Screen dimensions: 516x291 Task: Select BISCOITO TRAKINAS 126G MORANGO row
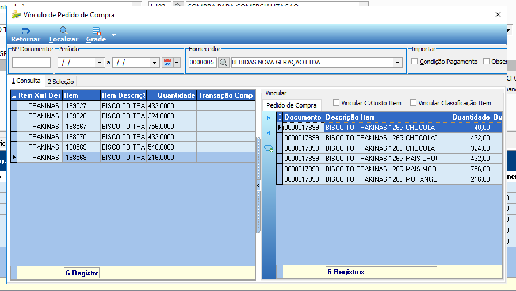(x=381, y=179)
